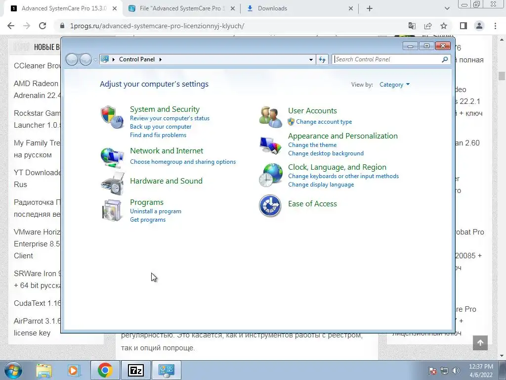
Task: Open recent pages dropdown beside nav buttons
Action: coord(95,59)
